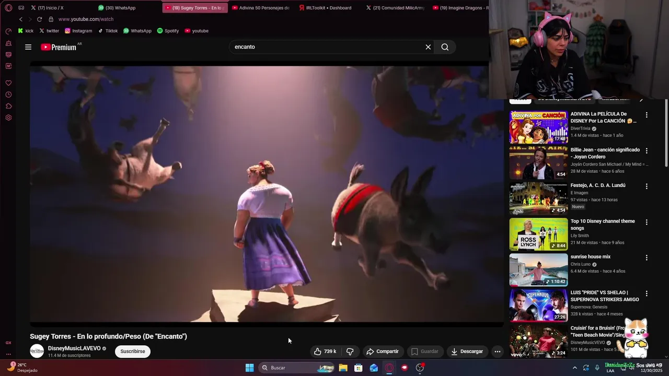Open the DisneyMusicLAVEVO channel avatar

click(x=37, y=351)
